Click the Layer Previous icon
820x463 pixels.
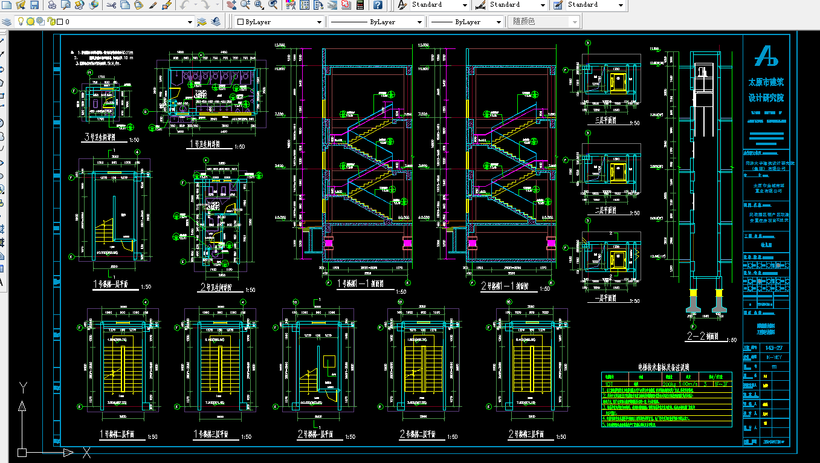click(215, 22)
